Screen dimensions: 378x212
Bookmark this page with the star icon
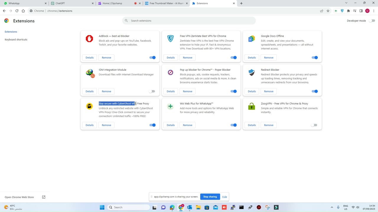point(328,11)
